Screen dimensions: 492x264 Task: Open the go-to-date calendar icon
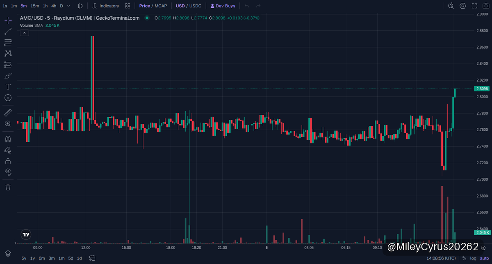(92, 258)
